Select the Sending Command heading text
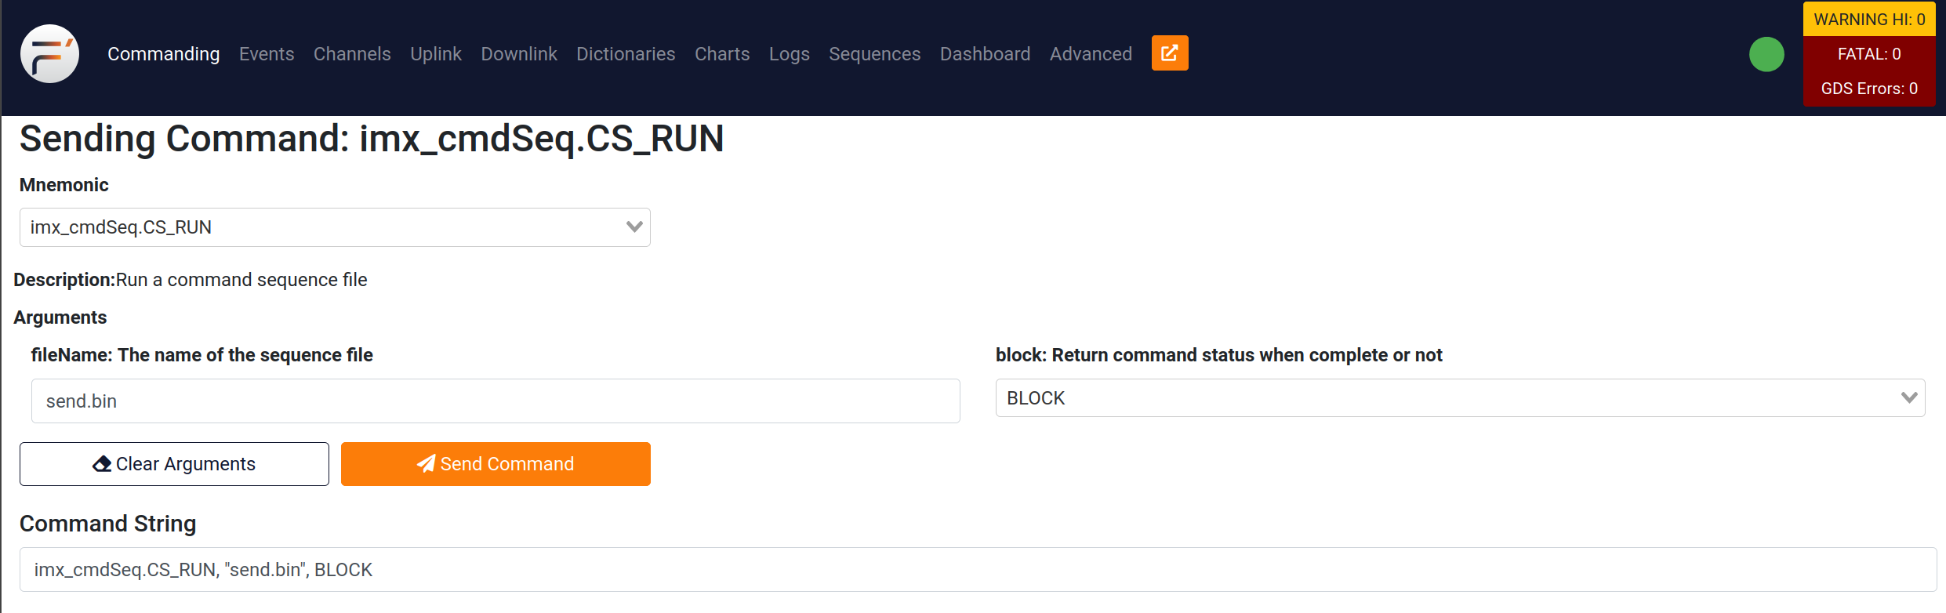Viewport: 1946px width, 613px height. pos(372,139)
